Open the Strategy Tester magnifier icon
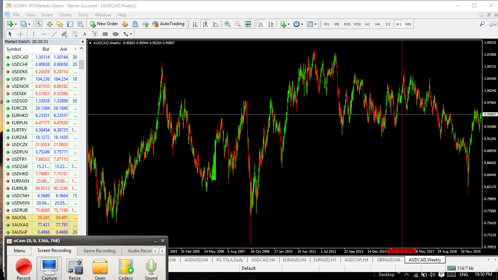The image size is (498, 280). [81, 24]
